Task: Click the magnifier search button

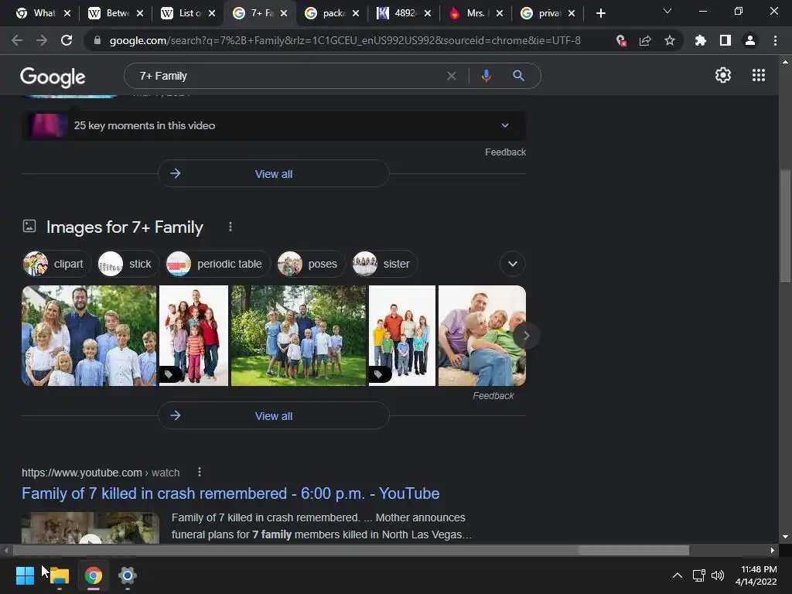Action: (x=518, y=76)
